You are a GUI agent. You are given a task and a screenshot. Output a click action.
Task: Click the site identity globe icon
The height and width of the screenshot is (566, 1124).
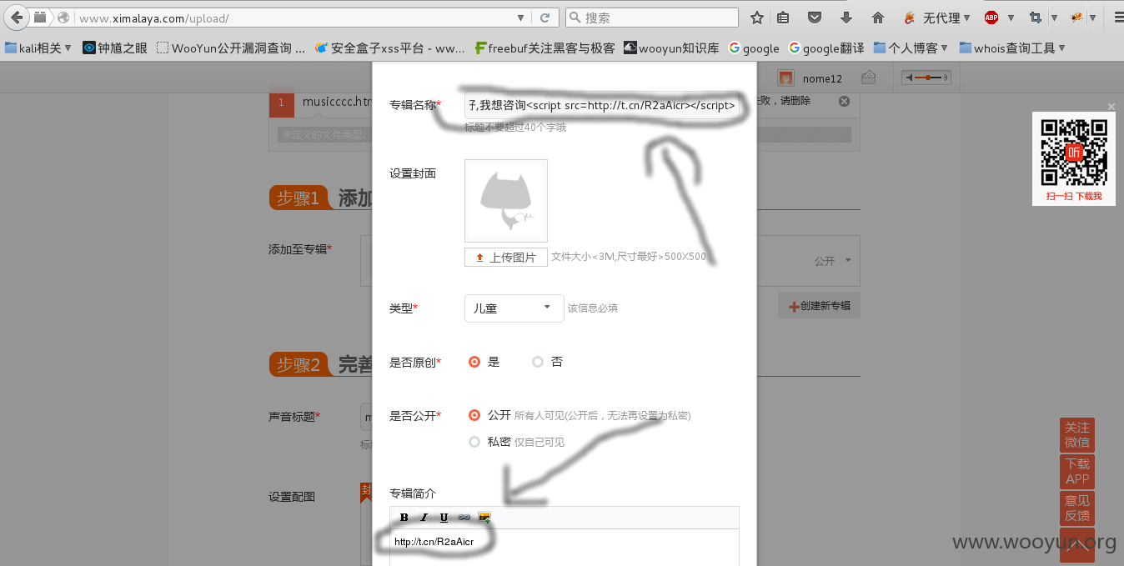pyautogui.click(x=63, y=18)
